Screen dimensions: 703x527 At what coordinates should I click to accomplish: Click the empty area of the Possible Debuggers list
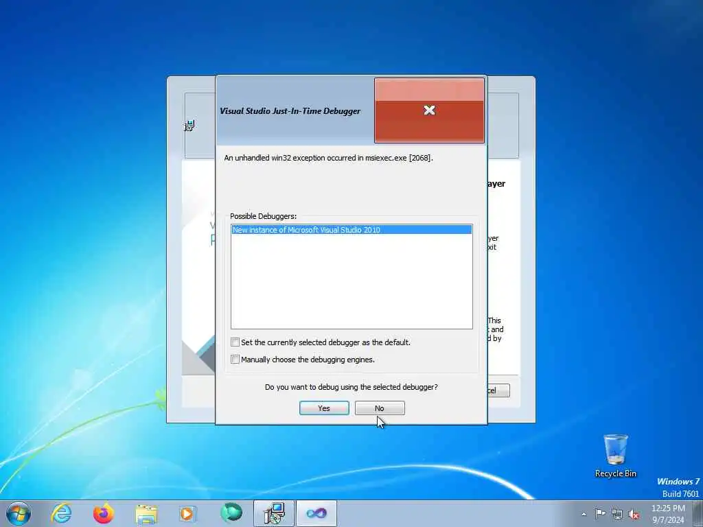point(351,281)
